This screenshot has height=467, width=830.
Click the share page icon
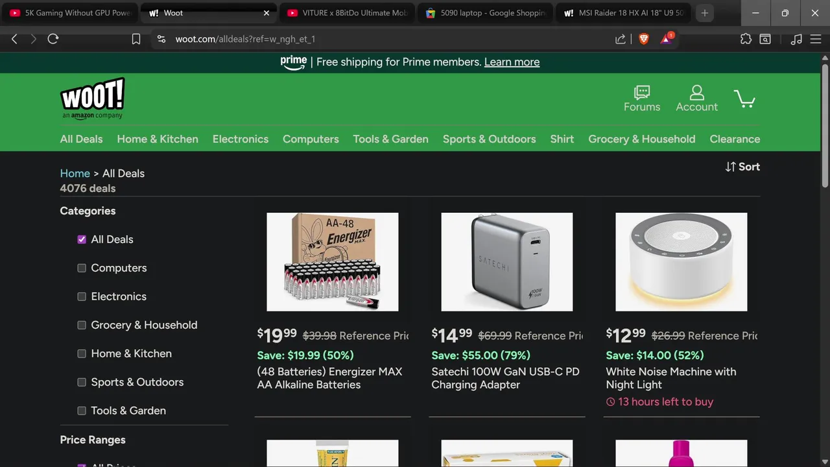[x=621, y=39]
